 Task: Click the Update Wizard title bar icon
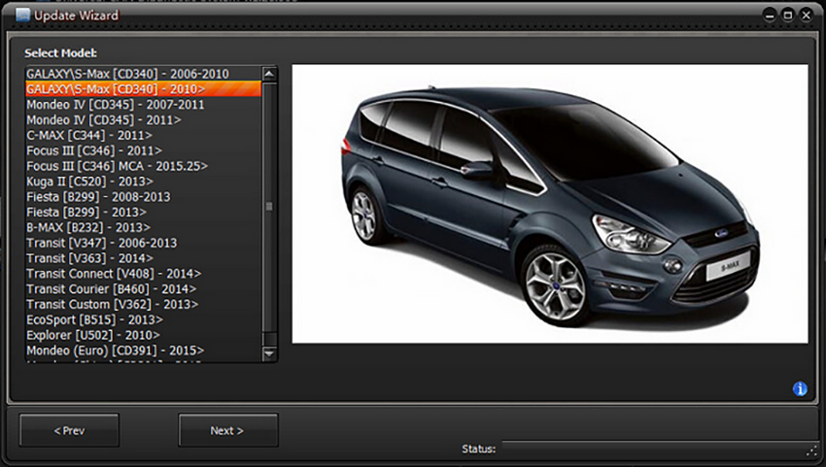(x=22, y=15)
